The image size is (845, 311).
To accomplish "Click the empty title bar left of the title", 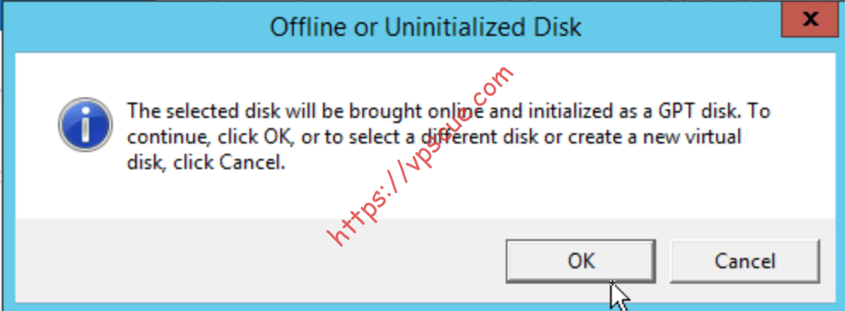I will click(135, 27).
